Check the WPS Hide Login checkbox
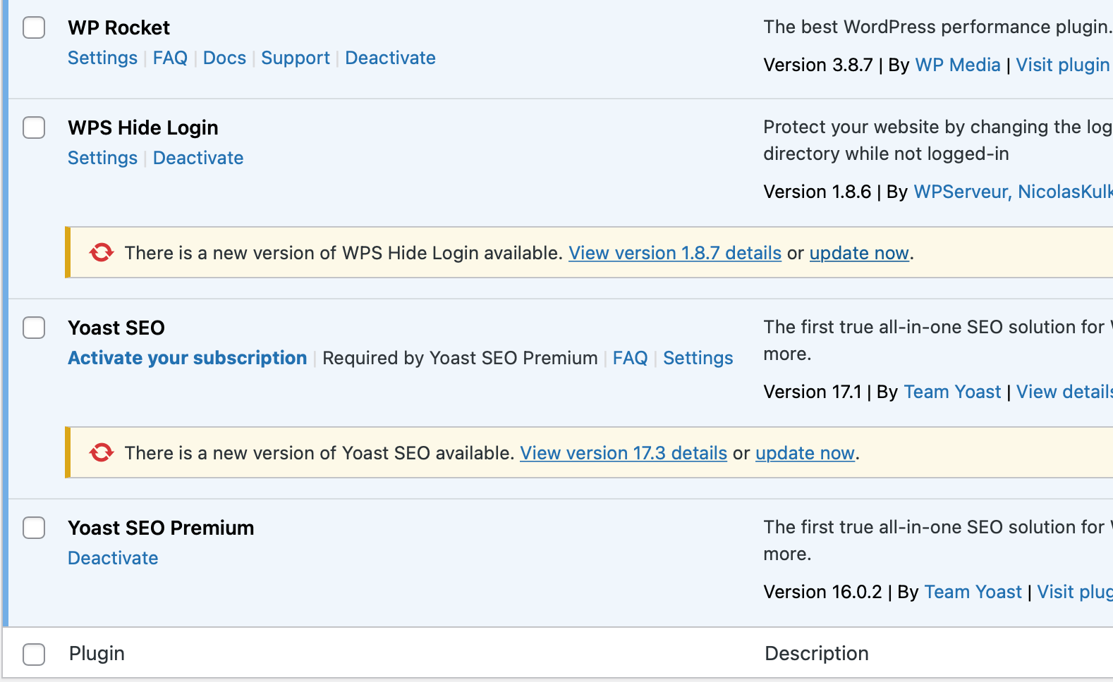Image resolution: width=1113 pixels, height=682 pixels. [x=34, y=128]
